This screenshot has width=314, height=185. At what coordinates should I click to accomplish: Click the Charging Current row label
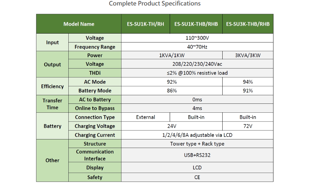[x=95, y=135]
